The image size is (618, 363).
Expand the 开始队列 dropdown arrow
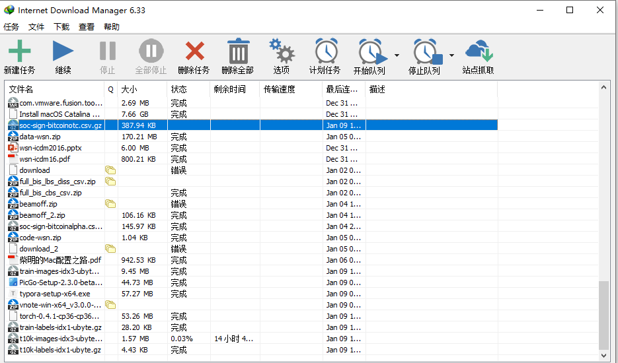tap(397, 55)
